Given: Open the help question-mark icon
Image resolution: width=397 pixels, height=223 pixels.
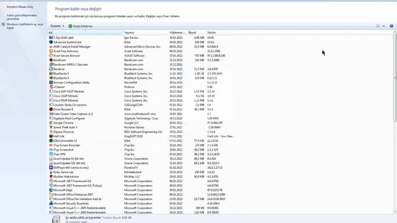Looking at the screenshot, I should (x=391, y=26).
